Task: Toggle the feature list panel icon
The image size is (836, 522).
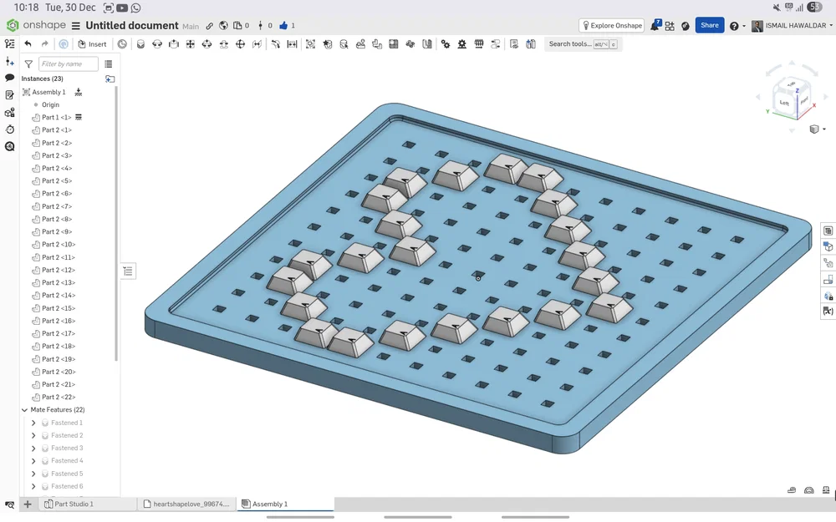Action: pyautogui.click(x=9, y=43)
